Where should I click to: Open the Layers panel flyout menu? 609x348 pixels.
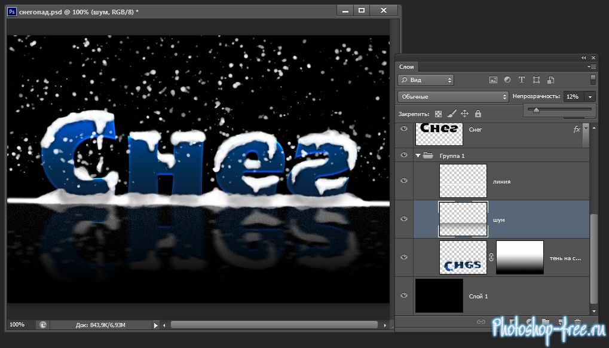592,66
